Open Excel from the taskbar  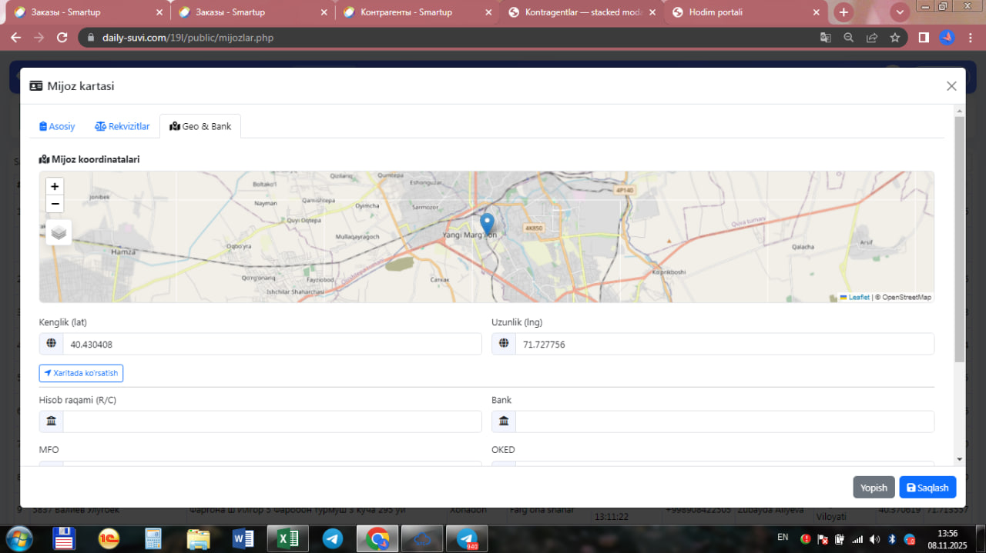[x=287, y=538]
